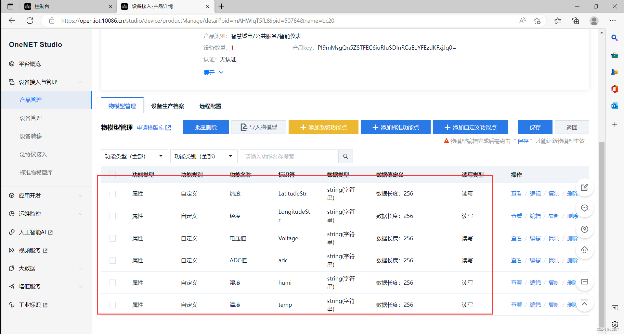Open Edge collections icon
Viewport: 624px width, 334px height.
[x=576, y=21]
